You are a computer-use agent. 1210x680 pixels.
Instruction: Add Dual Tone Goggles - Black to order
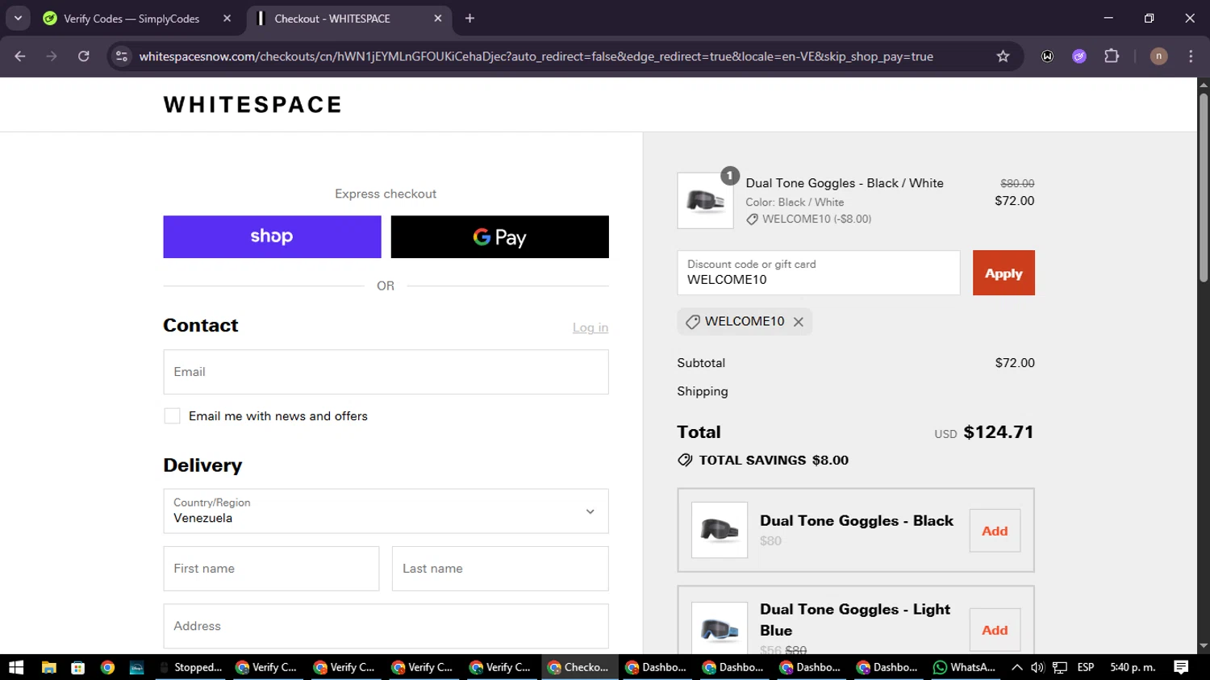(995, 531)
